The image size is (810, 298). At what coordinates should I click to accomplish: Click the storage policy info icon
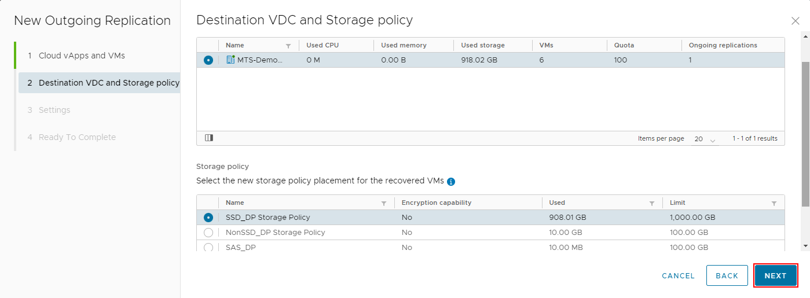pyautogui.click(x=451, y=181)
